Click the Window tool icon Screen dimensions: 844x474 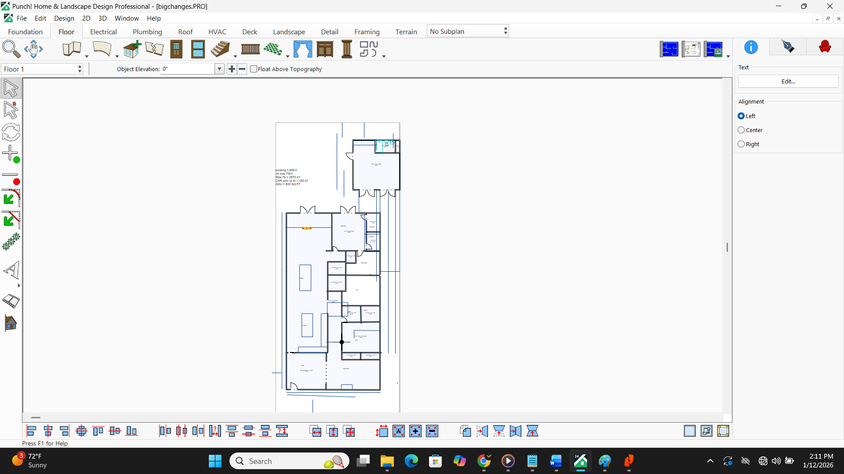coord(198,49)
